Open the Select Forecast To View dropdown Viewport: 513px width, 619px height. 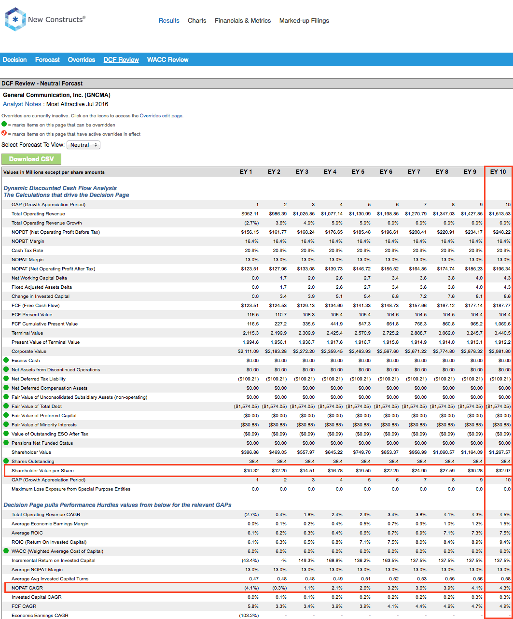point(83,145)
